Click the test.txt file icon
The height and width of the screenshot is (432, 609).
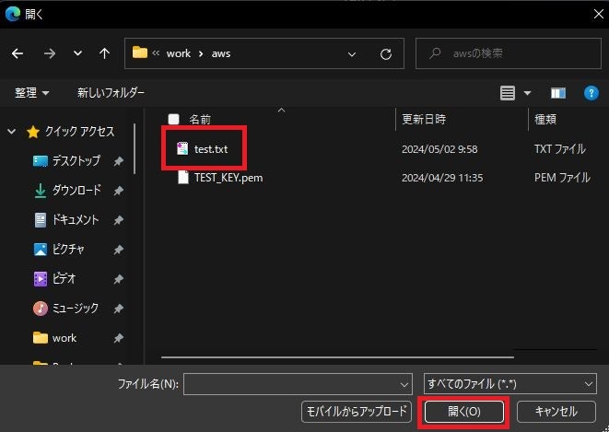click(x=182, y=148)
